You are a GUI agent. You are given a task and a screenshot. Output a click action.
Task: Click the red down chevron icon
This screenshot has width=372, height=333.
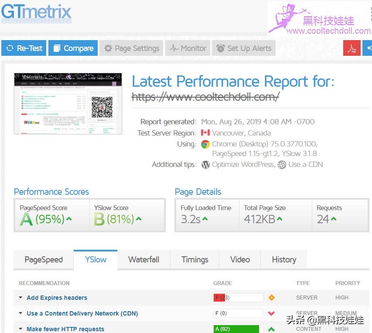pos(271,313)
